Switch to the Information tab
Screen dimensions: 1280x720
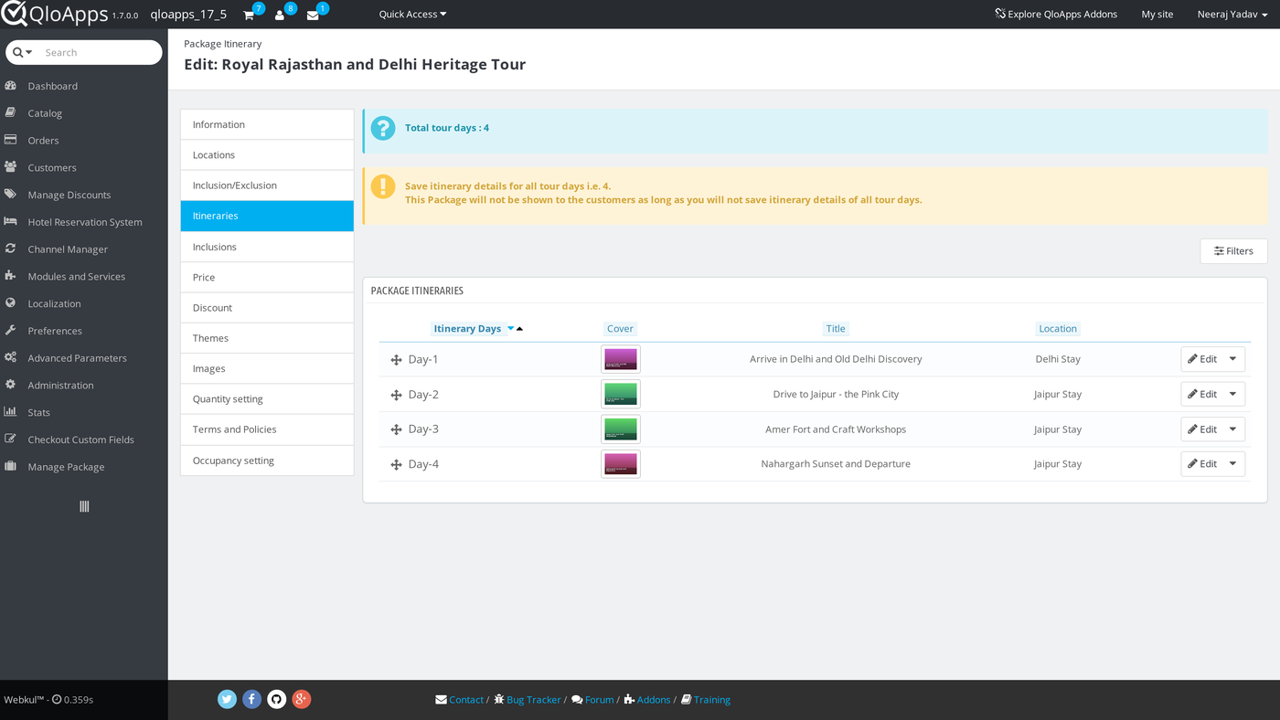(x=267, y=124)
